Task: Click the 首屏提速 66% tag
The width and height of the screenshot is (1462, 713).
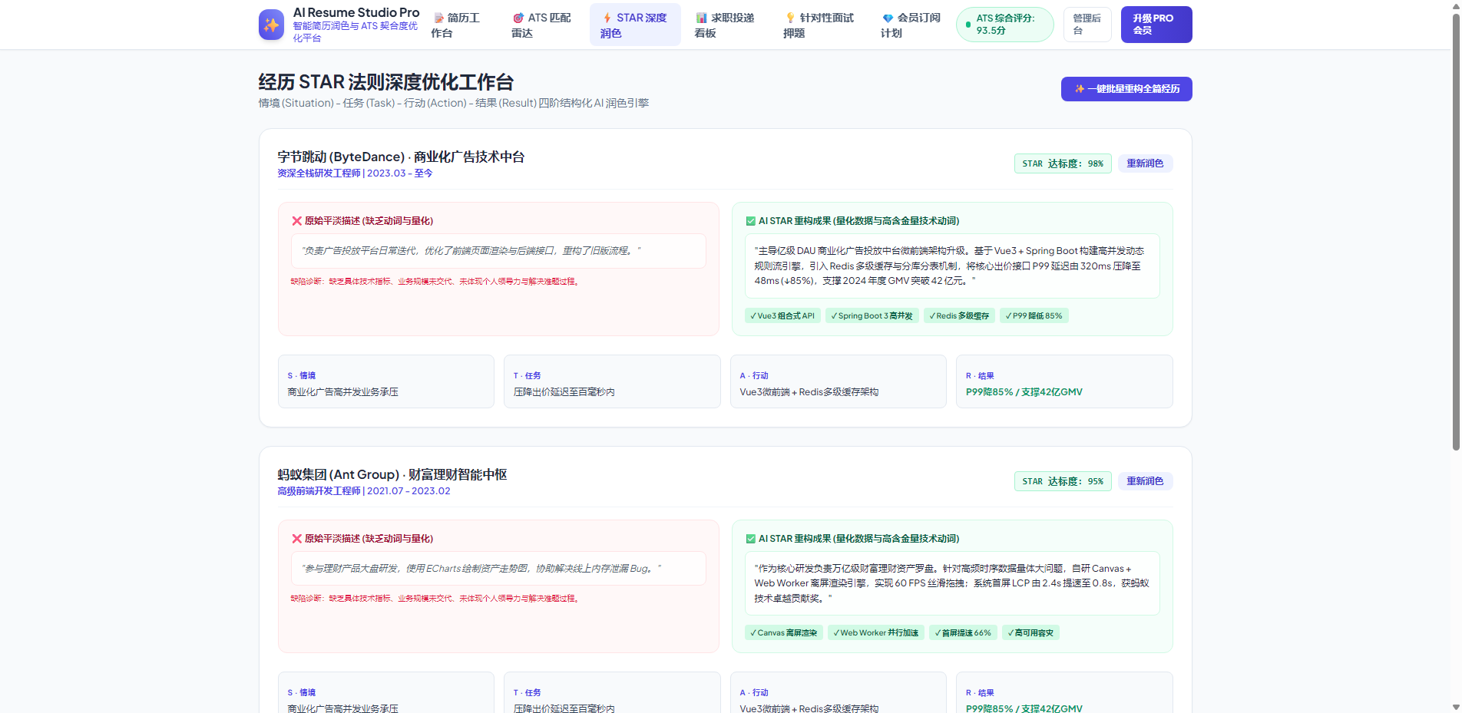Action: pos(963,632)
